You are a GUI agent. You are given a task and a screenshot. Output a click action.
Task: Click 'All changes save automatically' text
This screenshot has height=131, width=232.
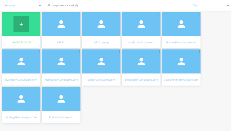coord(63,5)
